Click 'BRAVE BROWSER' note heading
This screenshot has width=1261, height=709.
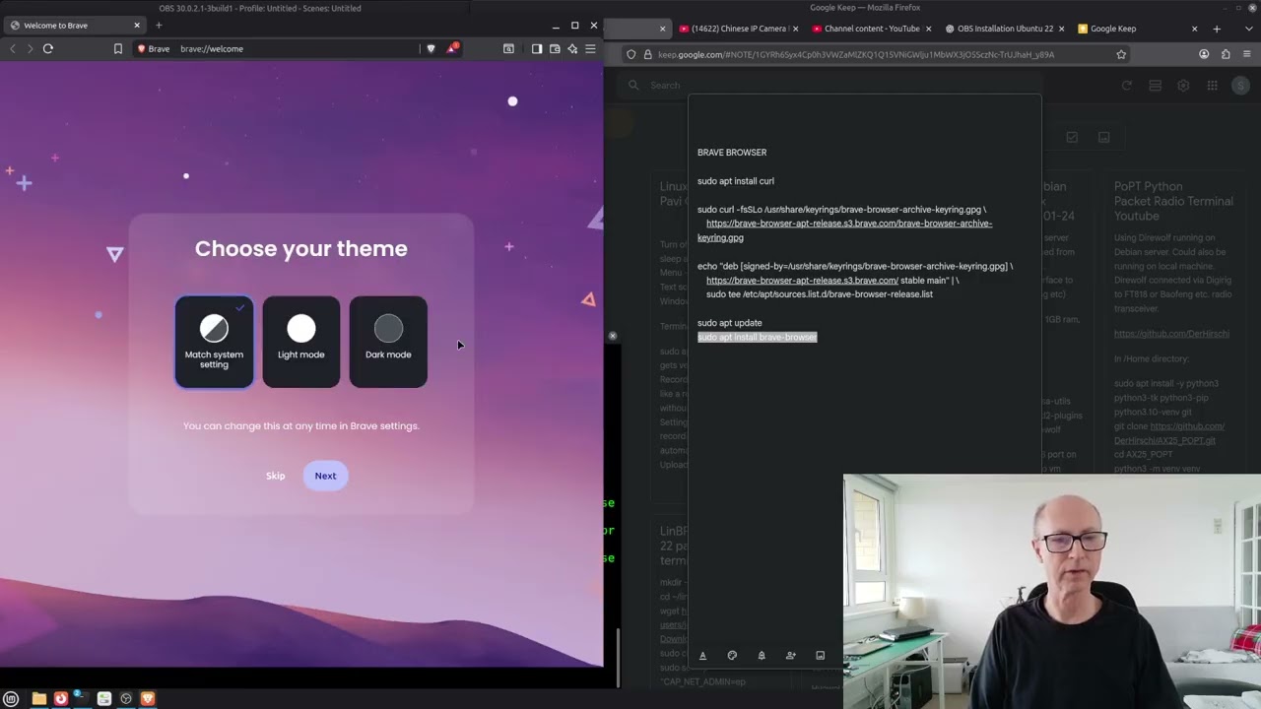(x=732, y=153)
